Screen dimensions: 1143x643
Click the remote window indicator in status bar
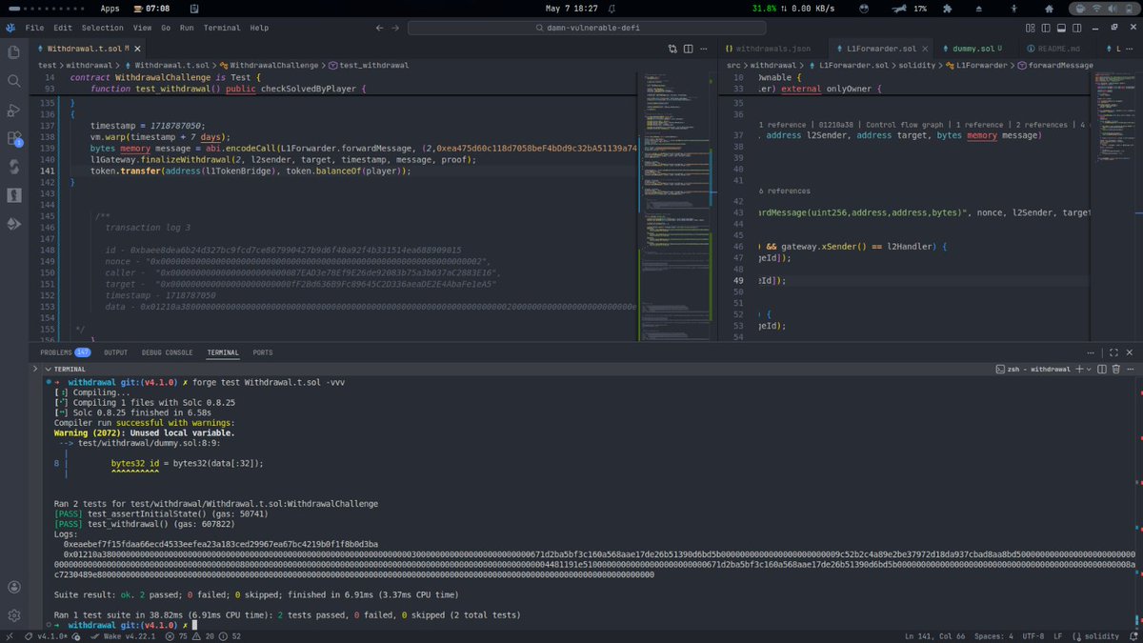point(10,636)
